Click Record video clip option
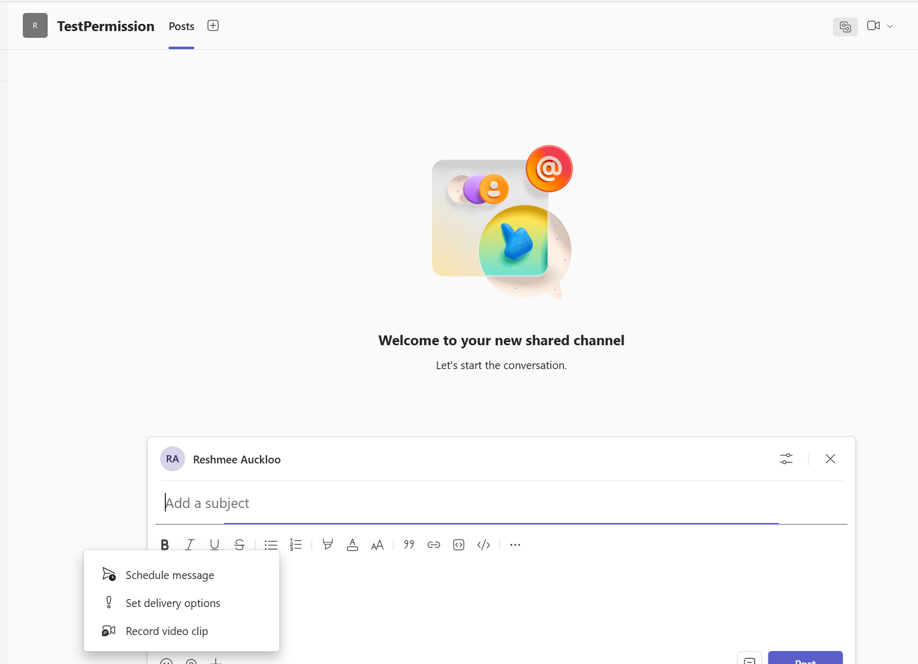The height and width of the screenshot is (664, 918). pyautogui.click(x=166, y=631)
